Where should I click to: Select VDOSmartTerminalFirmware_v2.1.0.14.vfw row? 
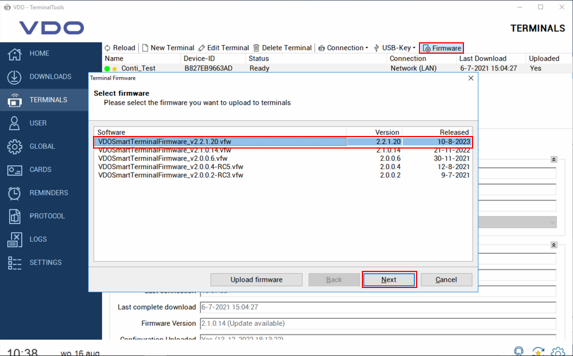(283, 150)
